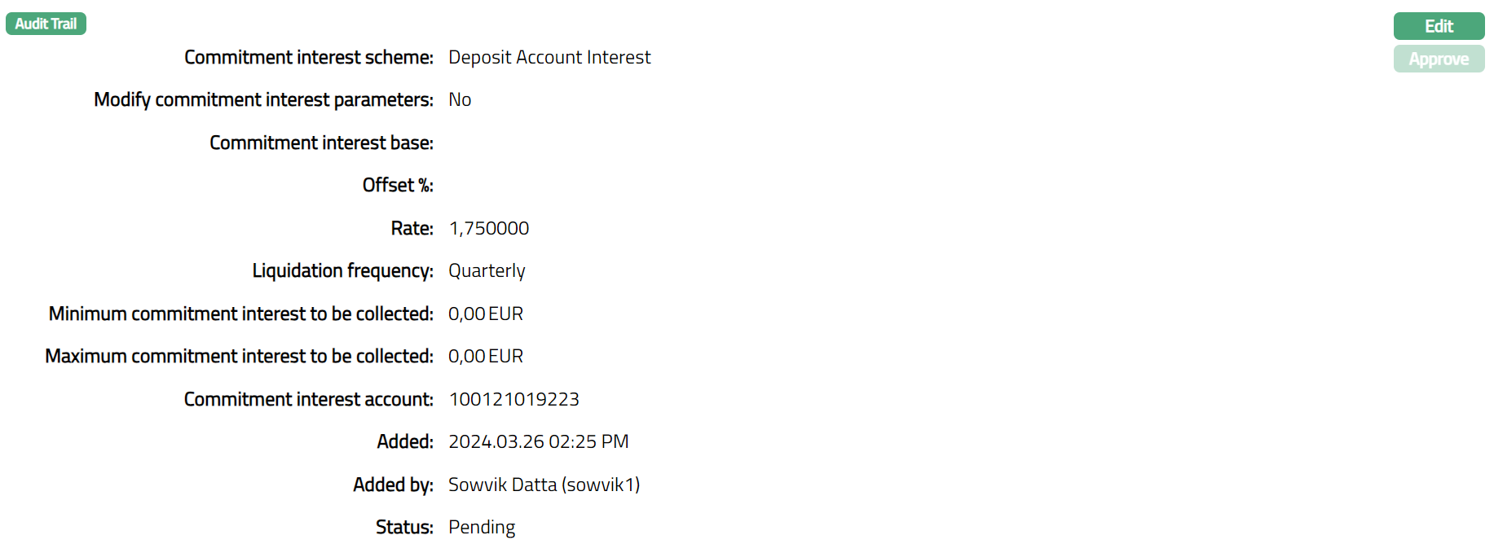
Task: Select the minimum commitment interest 0,00 EUR value
Action: [x=486, y=314]
